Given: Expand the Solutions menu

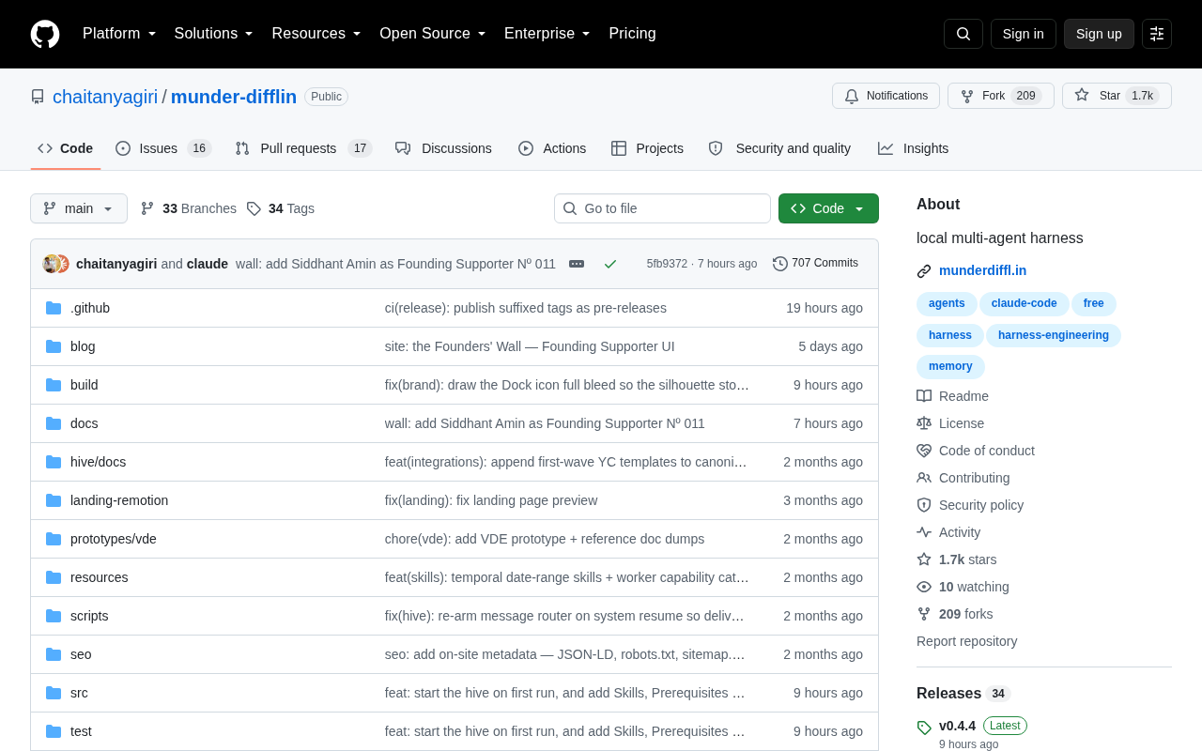Looking at the screenshot, I should point(214,34).
